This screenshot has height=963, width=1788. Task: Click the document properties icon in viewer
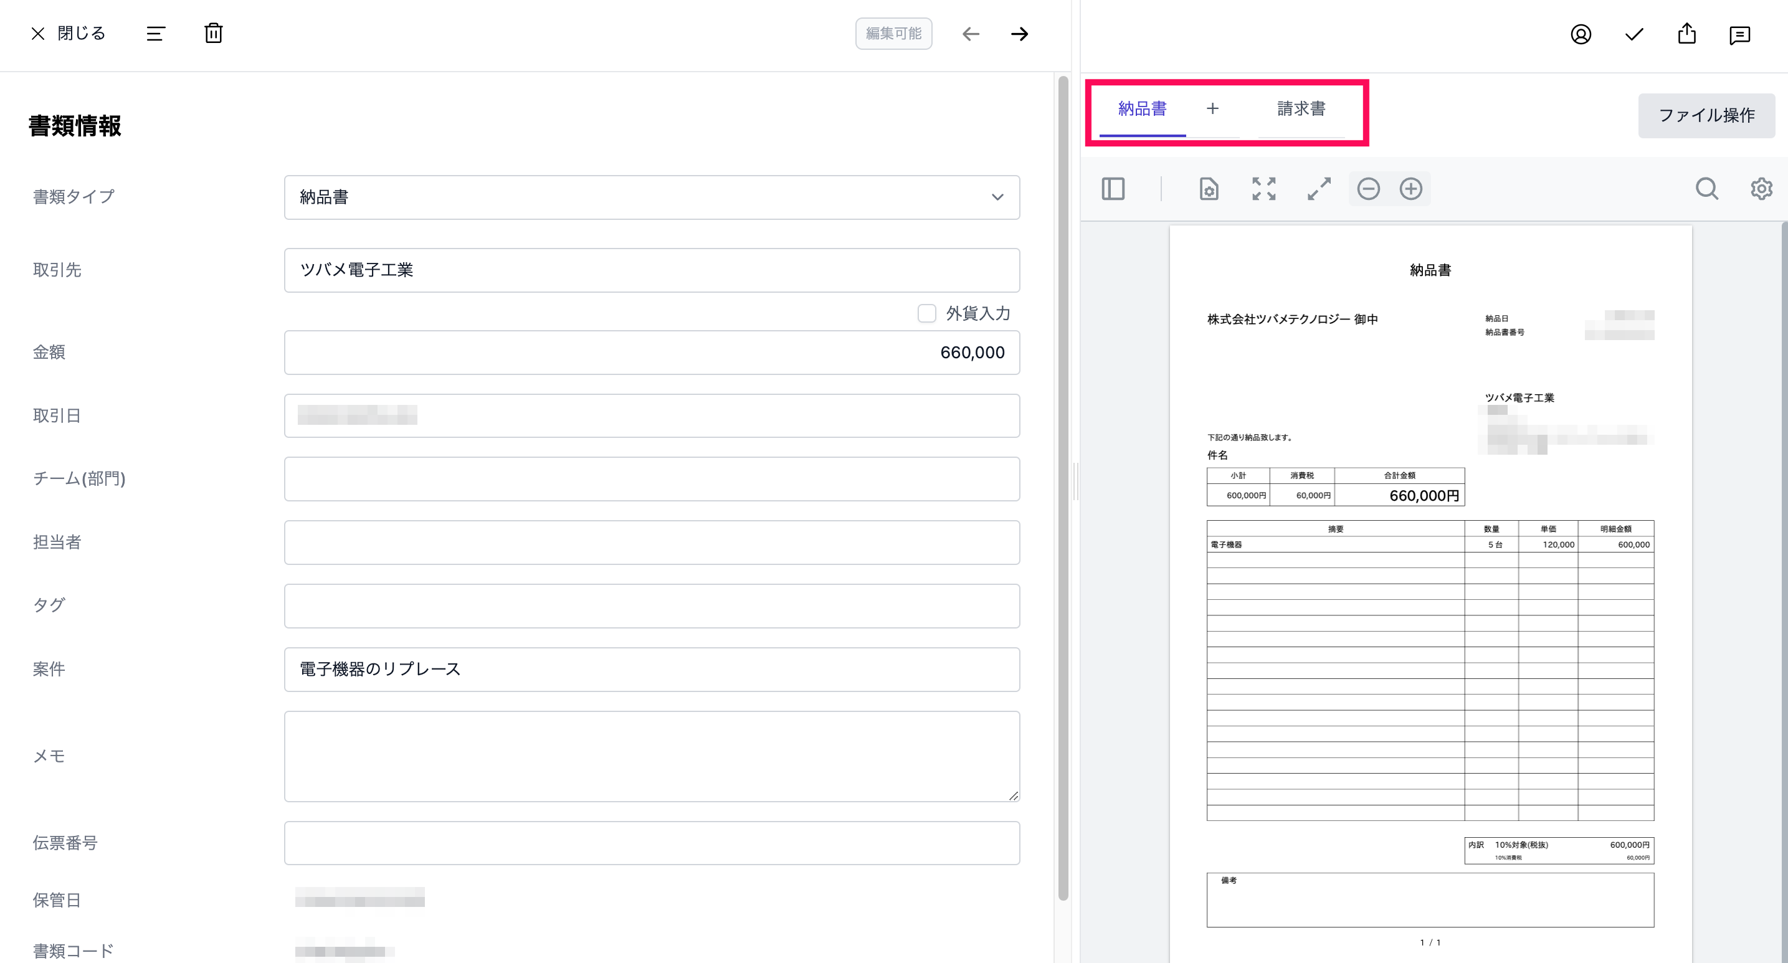[1209, 189]
